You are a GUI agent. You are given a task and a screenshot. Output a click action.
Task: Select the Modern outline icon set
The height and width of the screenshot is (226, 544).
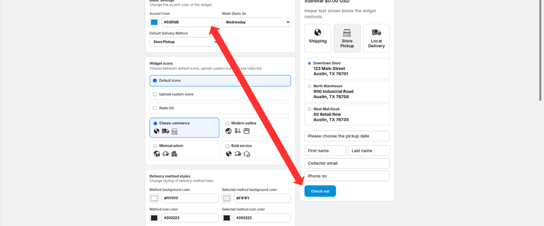tap(257, 128)
